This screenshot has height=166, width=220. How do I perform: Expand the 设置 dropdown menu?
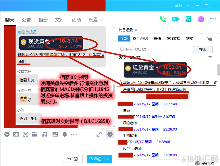point(96,20)
